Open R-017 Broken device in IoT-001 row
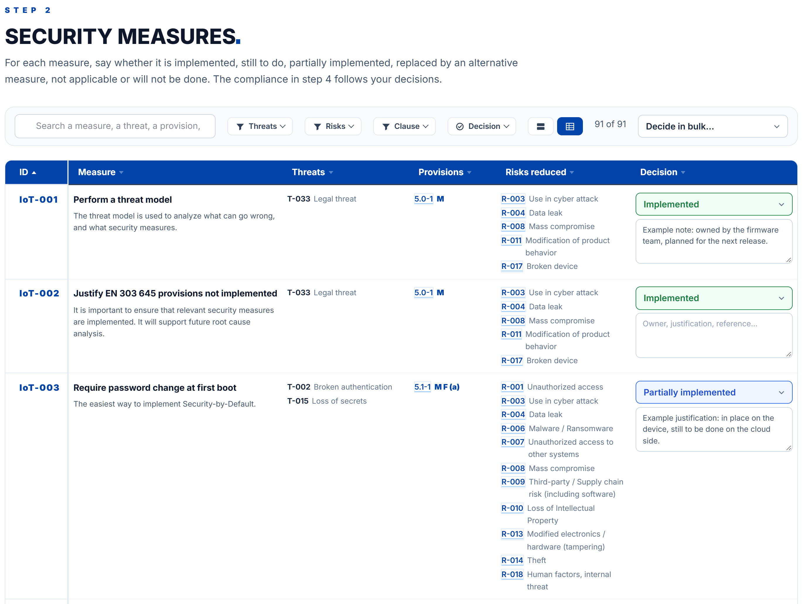 (x=512, y=266)
